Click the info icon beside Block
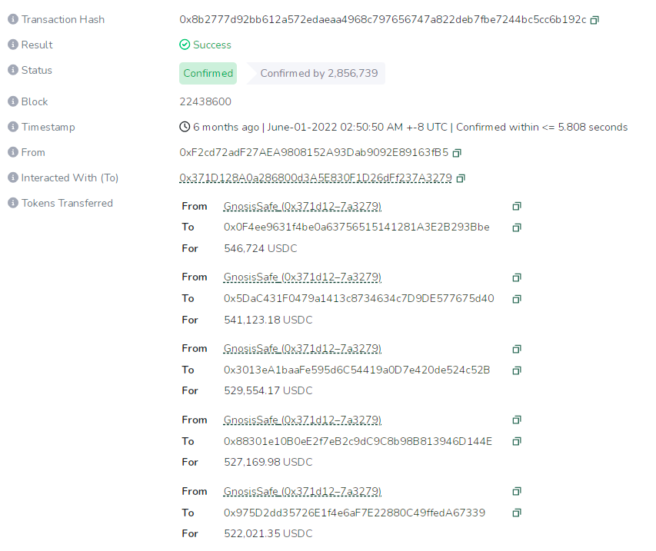 click(13, 101)
